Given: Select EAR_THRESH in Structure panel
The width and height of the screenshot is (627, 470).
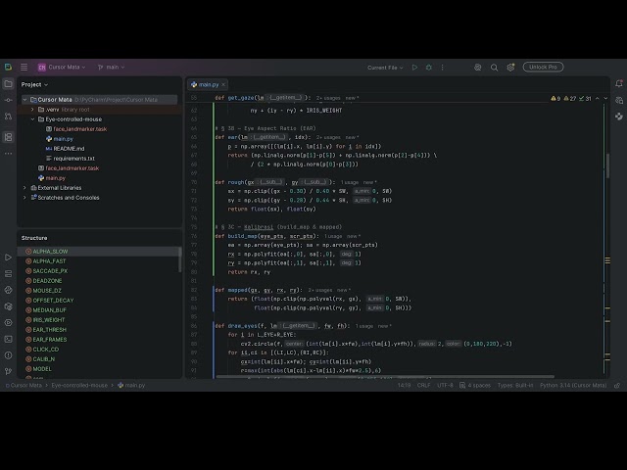Looking at the screenshot, I should [x=50, y=330].
